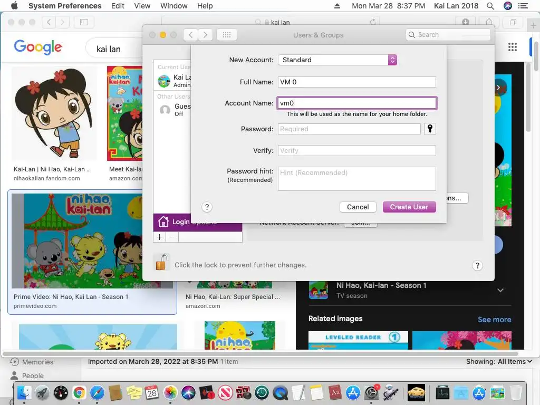
Task: Open the View menu
Action: point(142,6)
